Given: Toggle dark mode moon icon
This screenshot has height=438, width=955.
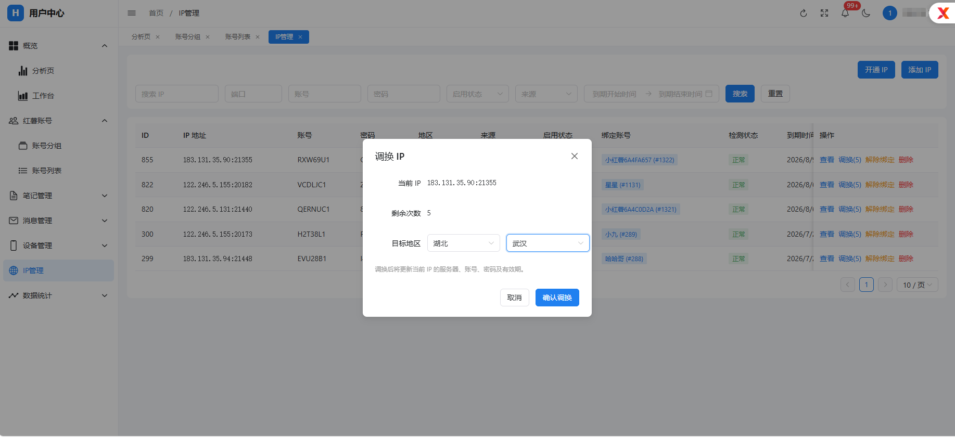Looking at the screenshot, I should point(866,13).
